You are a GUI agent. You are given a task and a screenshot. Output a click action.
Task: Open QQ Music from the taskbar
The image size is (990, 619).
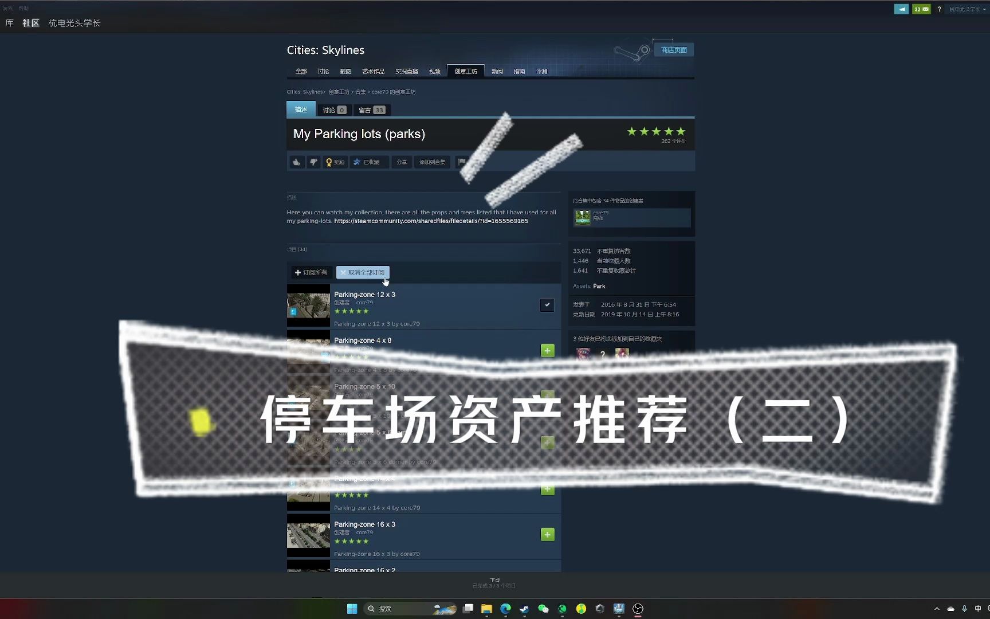coord(581,609)
